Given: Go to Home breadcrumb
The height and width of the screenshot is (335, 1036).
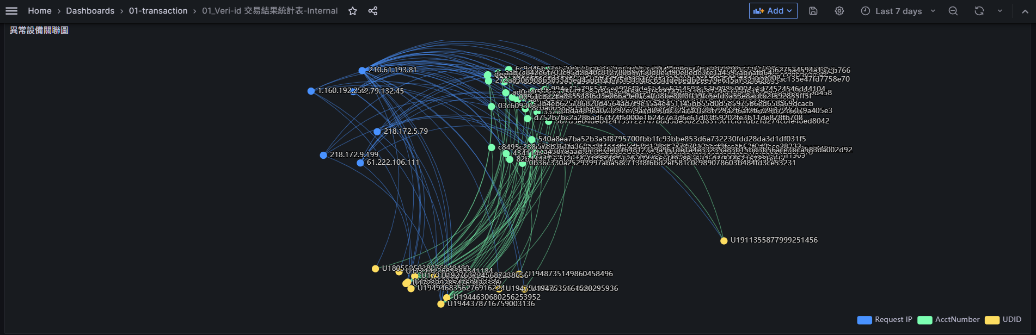Looking at the screenshot, I should pyautogui.click(x=40, y=11).
